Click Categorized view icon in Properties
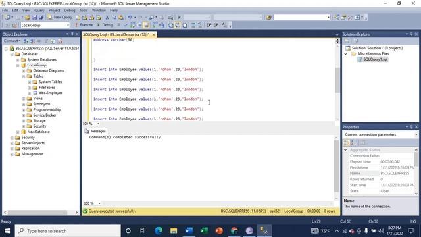The image size is (421, 237). 347,143
